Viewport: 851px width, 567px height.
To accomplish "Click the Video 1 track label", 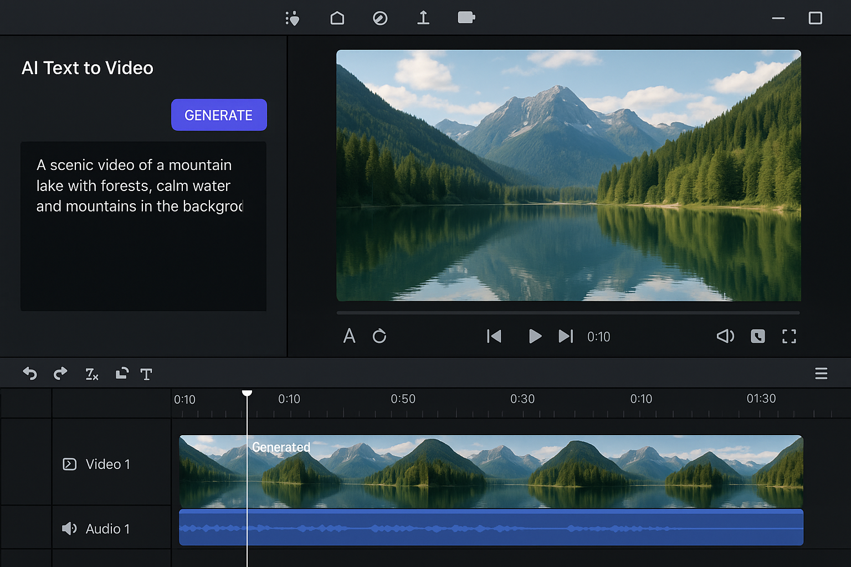I will click(x=108, y=464).
